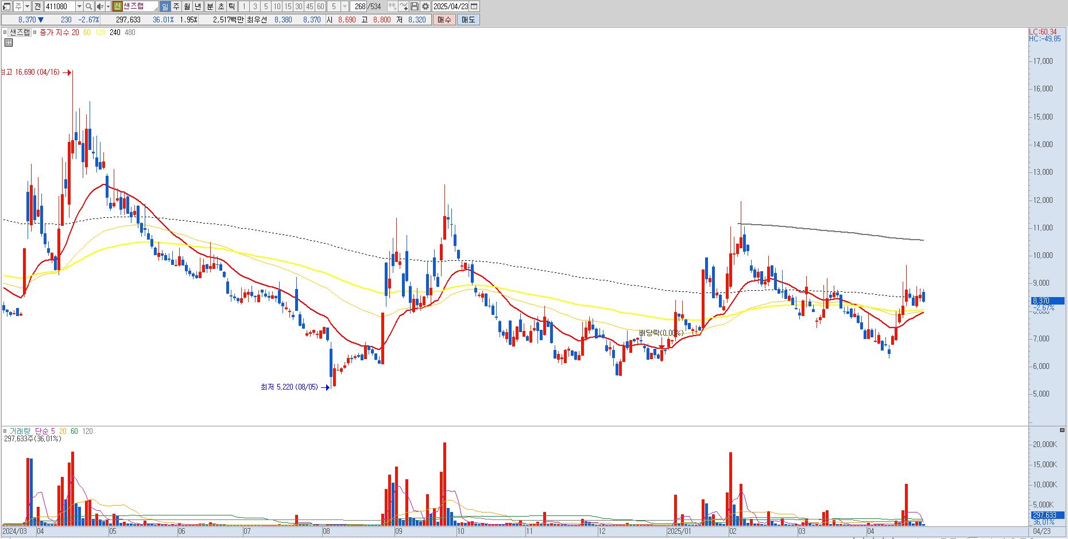
Task: Switch to monthly (월) chart period
Action: (187, 6)
